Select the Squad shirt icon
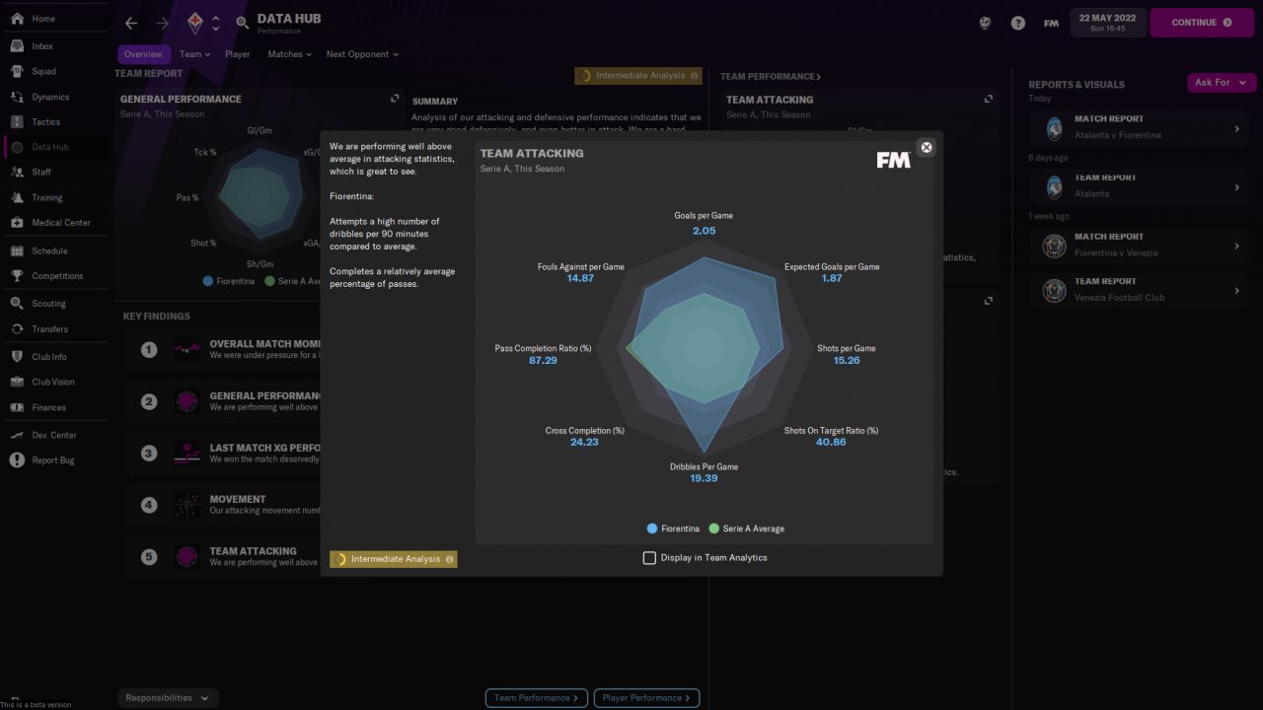This screenshot has width=1263, height=710. pyautogui.click(x=17, y=72)
